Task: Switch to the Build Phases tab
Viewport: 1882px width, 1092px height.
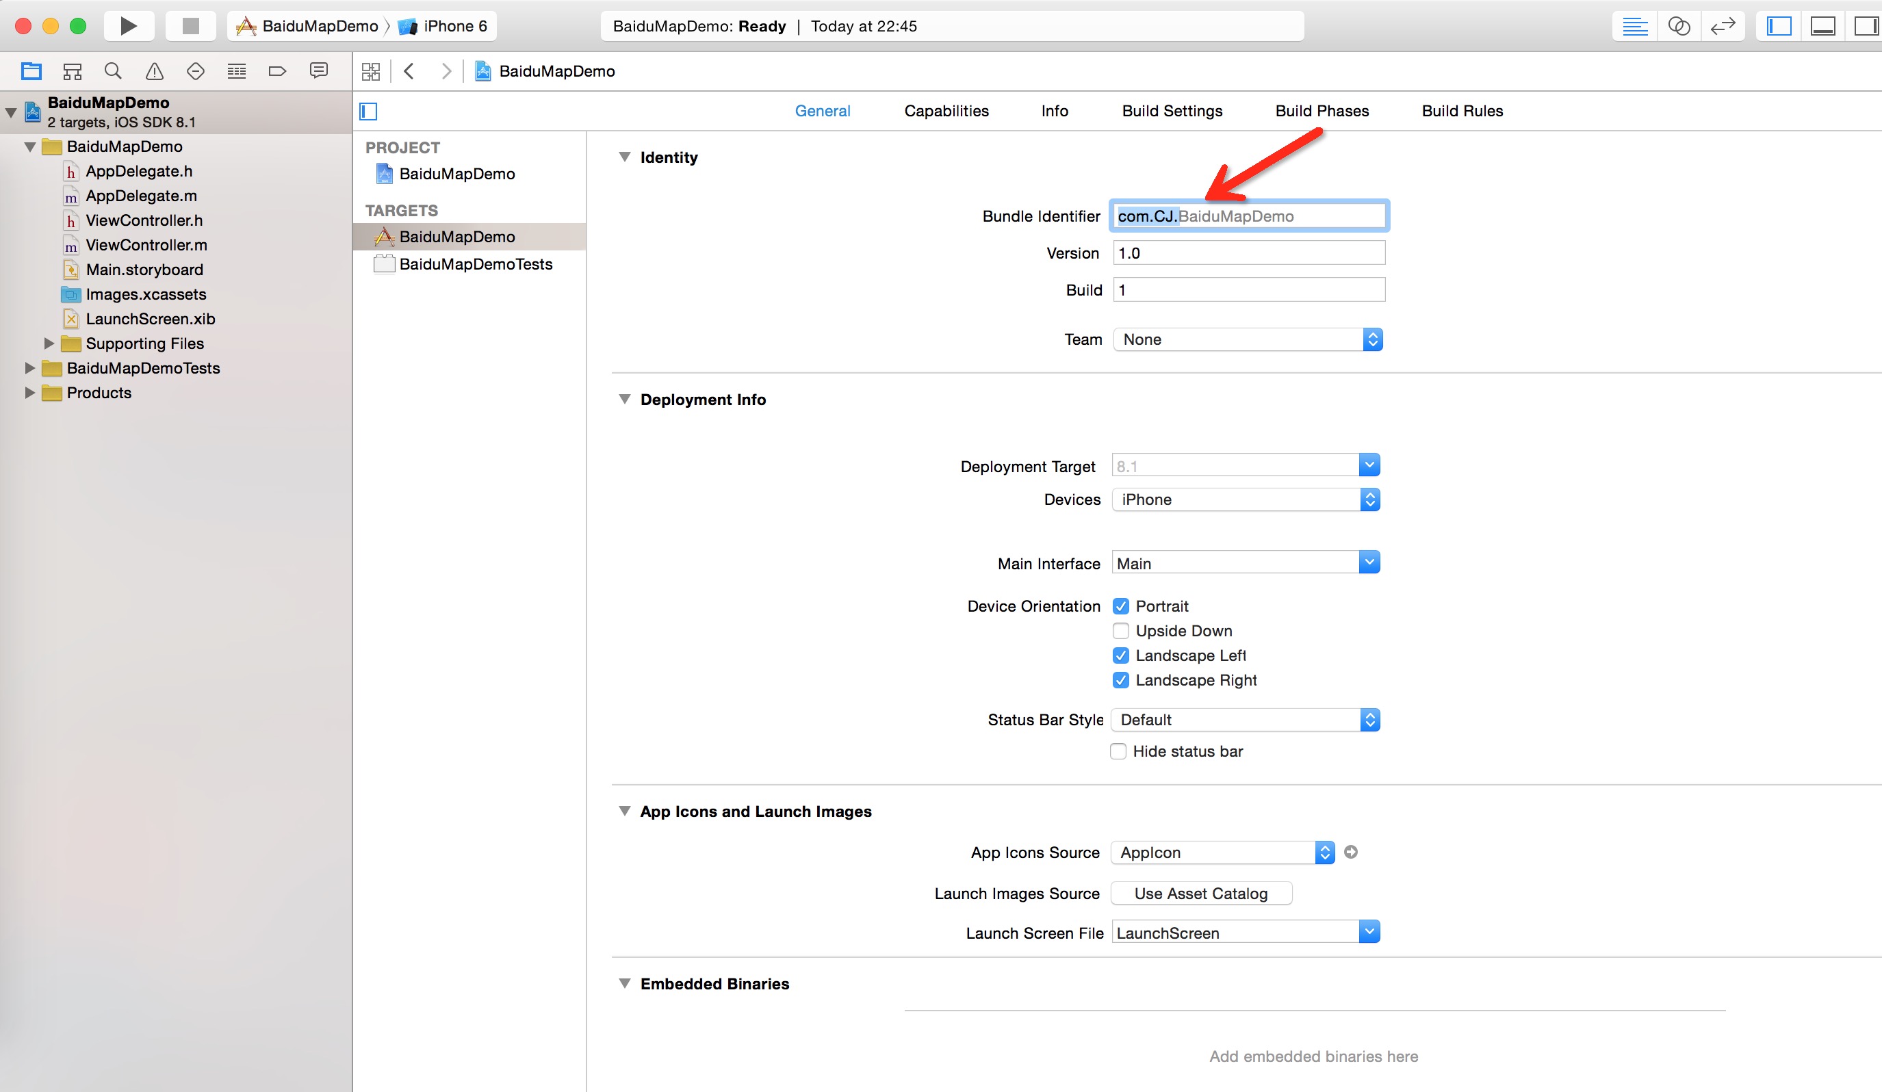Action: tap(1322, 110)
